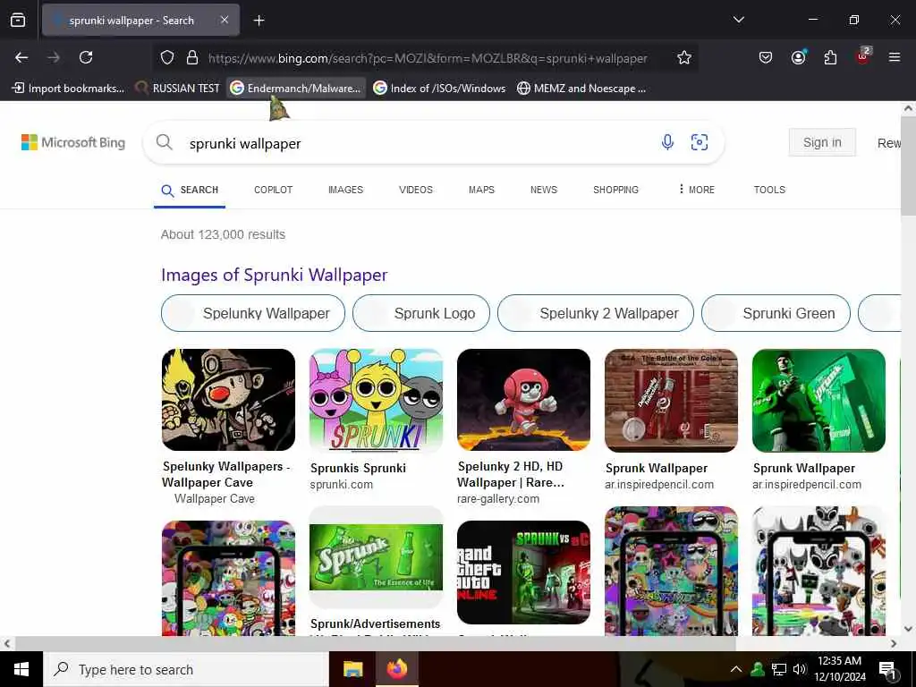This screenshot has height=687, width=916.
Task: Open the volume speaker icon
Action: pos(800,669)
